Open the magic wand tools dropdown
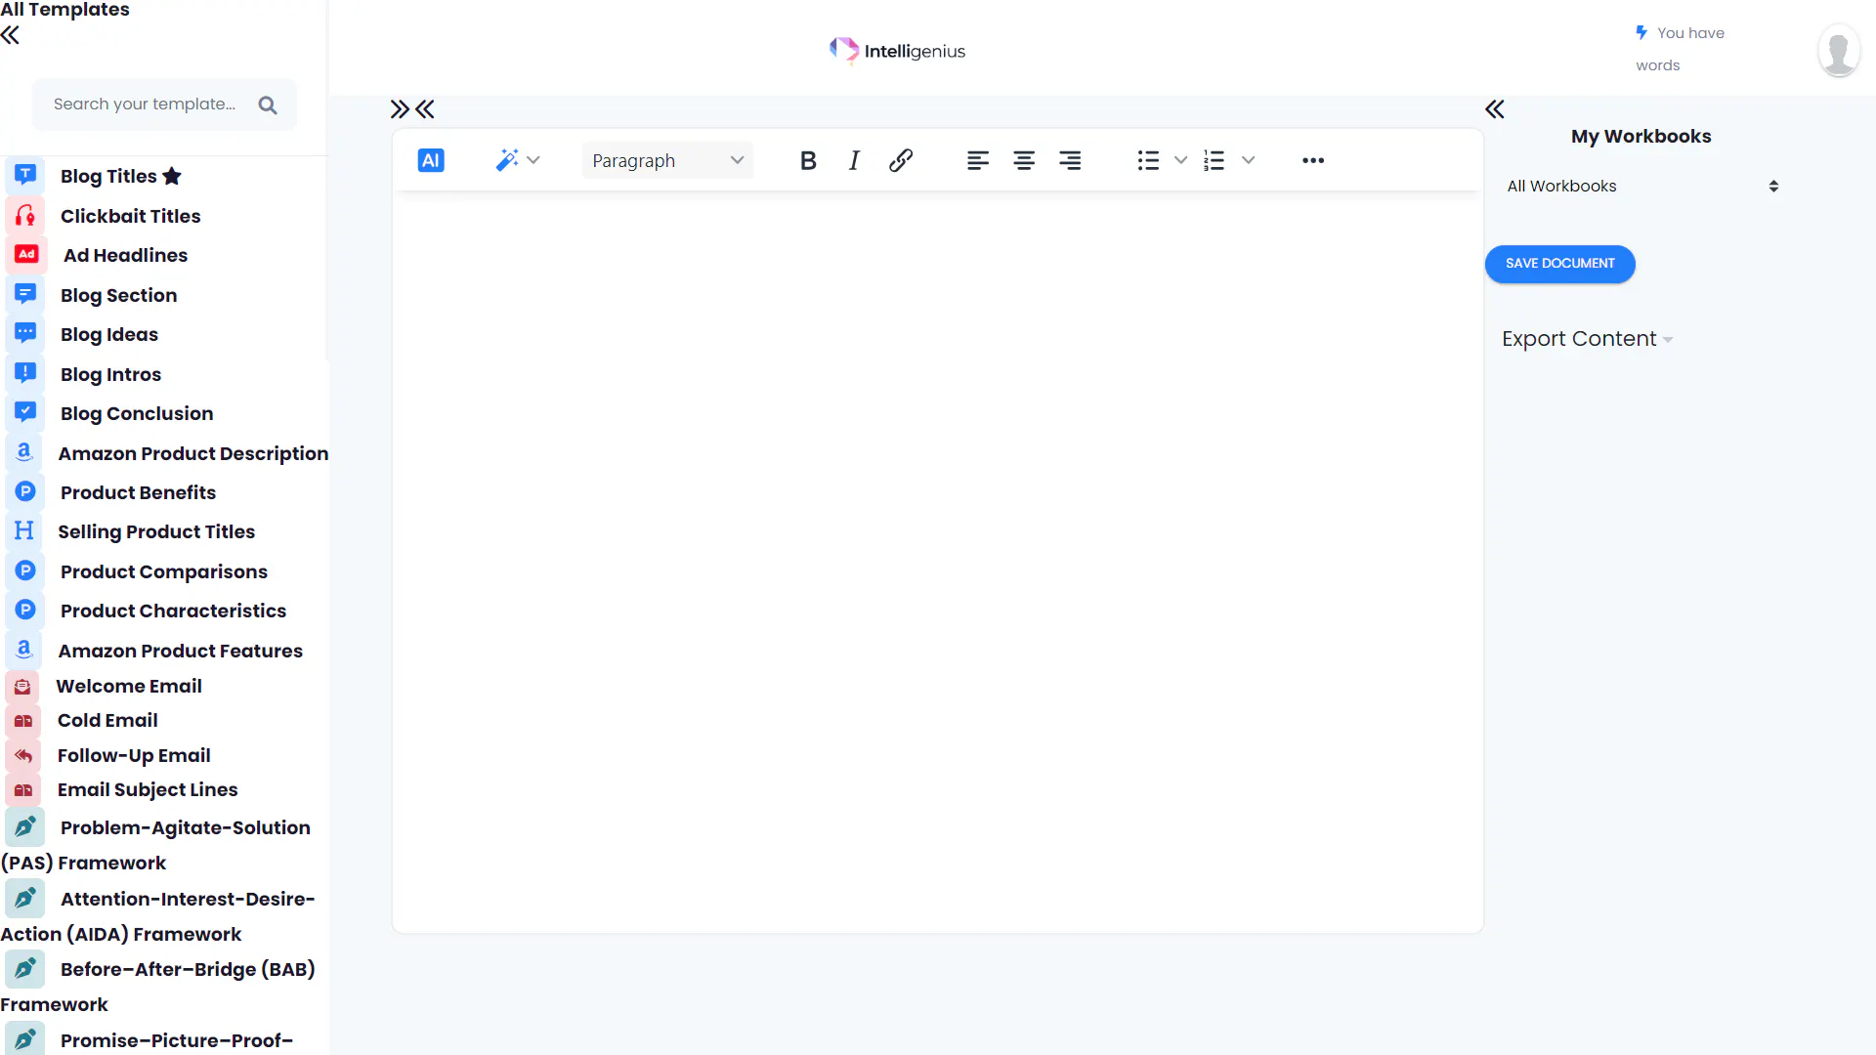This screenshot has height=1055, width=1876. point(517,160)
